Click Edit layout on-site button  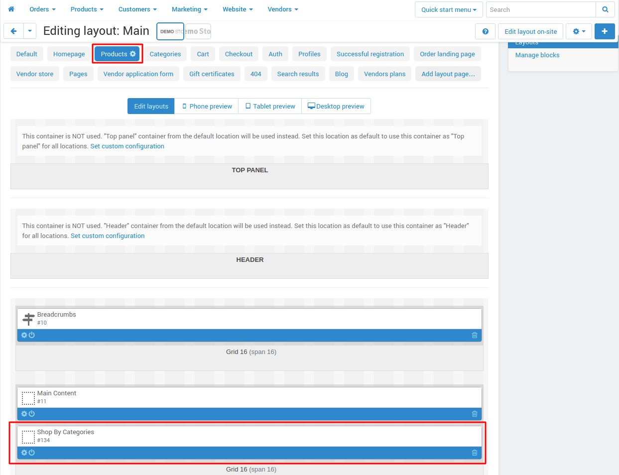click(530, 31)
